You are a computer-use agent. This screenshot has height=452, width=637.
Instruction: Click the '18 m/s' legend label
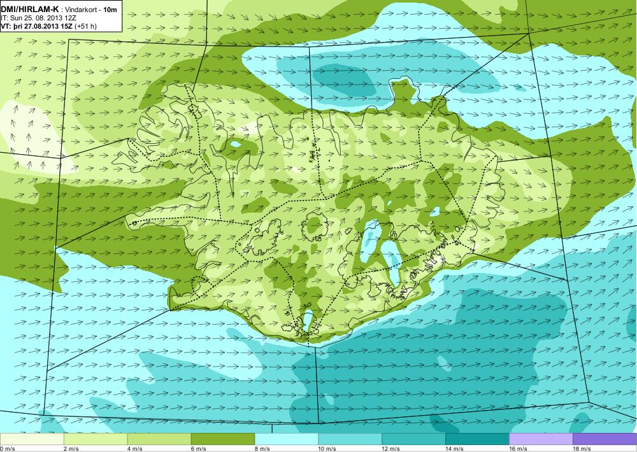click(x=582, y=449)
